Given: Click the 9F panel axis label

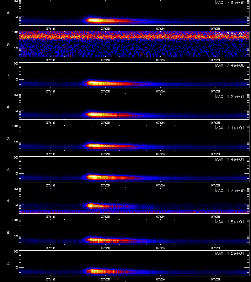Looking at the screenshot, I should (8, 263).
